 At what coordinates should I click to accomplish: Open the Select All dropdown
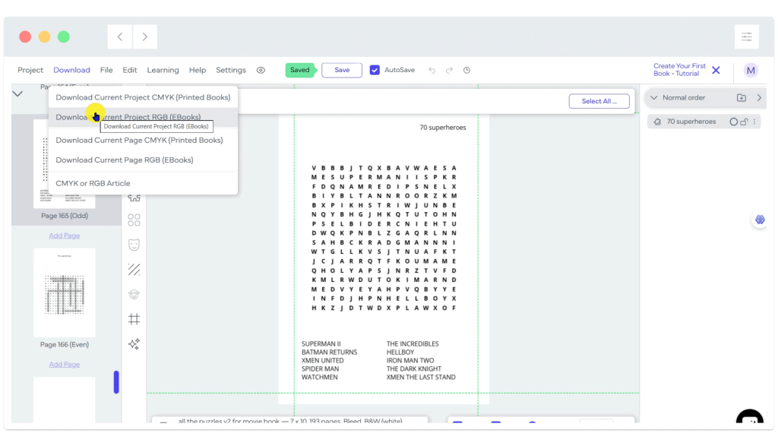599,101
